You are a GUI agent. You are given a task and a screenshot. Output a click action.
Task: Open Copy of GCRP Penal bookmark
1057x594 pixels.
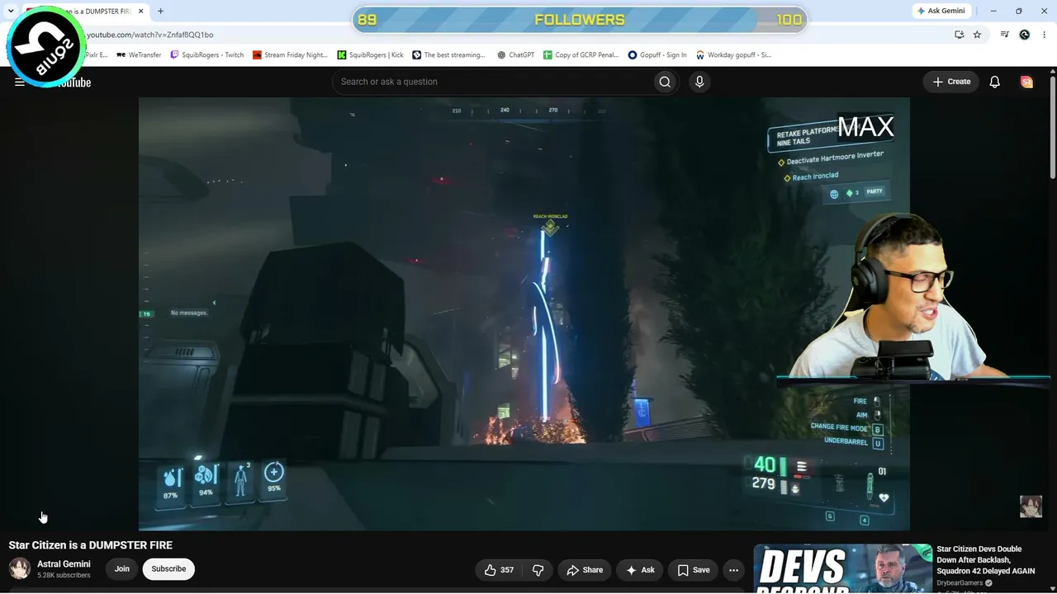click(x=581, y=55)
